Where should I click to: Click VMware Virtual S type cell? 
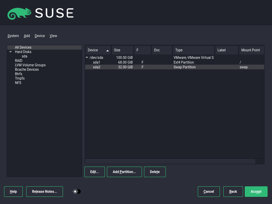(194, 57)
